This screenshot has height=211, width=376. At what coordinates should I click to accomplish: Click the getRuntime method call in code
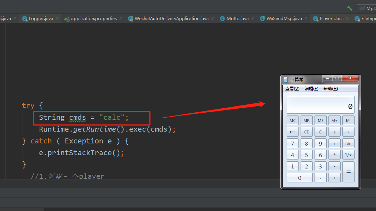click(x=94, y=129)
